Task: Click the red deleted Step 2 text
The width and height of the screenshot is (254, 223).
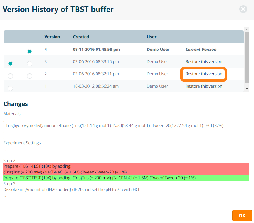Action: pyautogui.click(x=65, y=169)
